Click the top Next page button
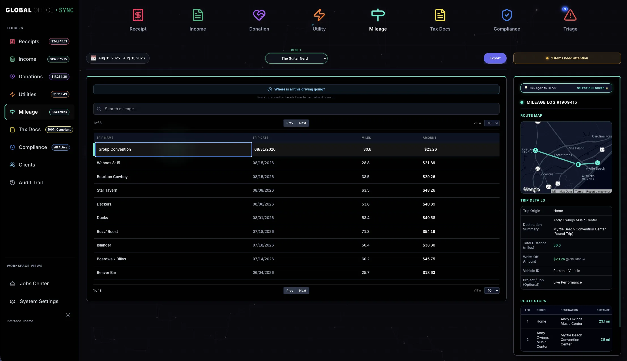 303,123
